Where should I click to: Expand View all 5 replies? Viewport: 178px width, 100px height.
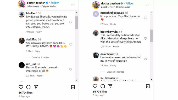tap(115, 72)
